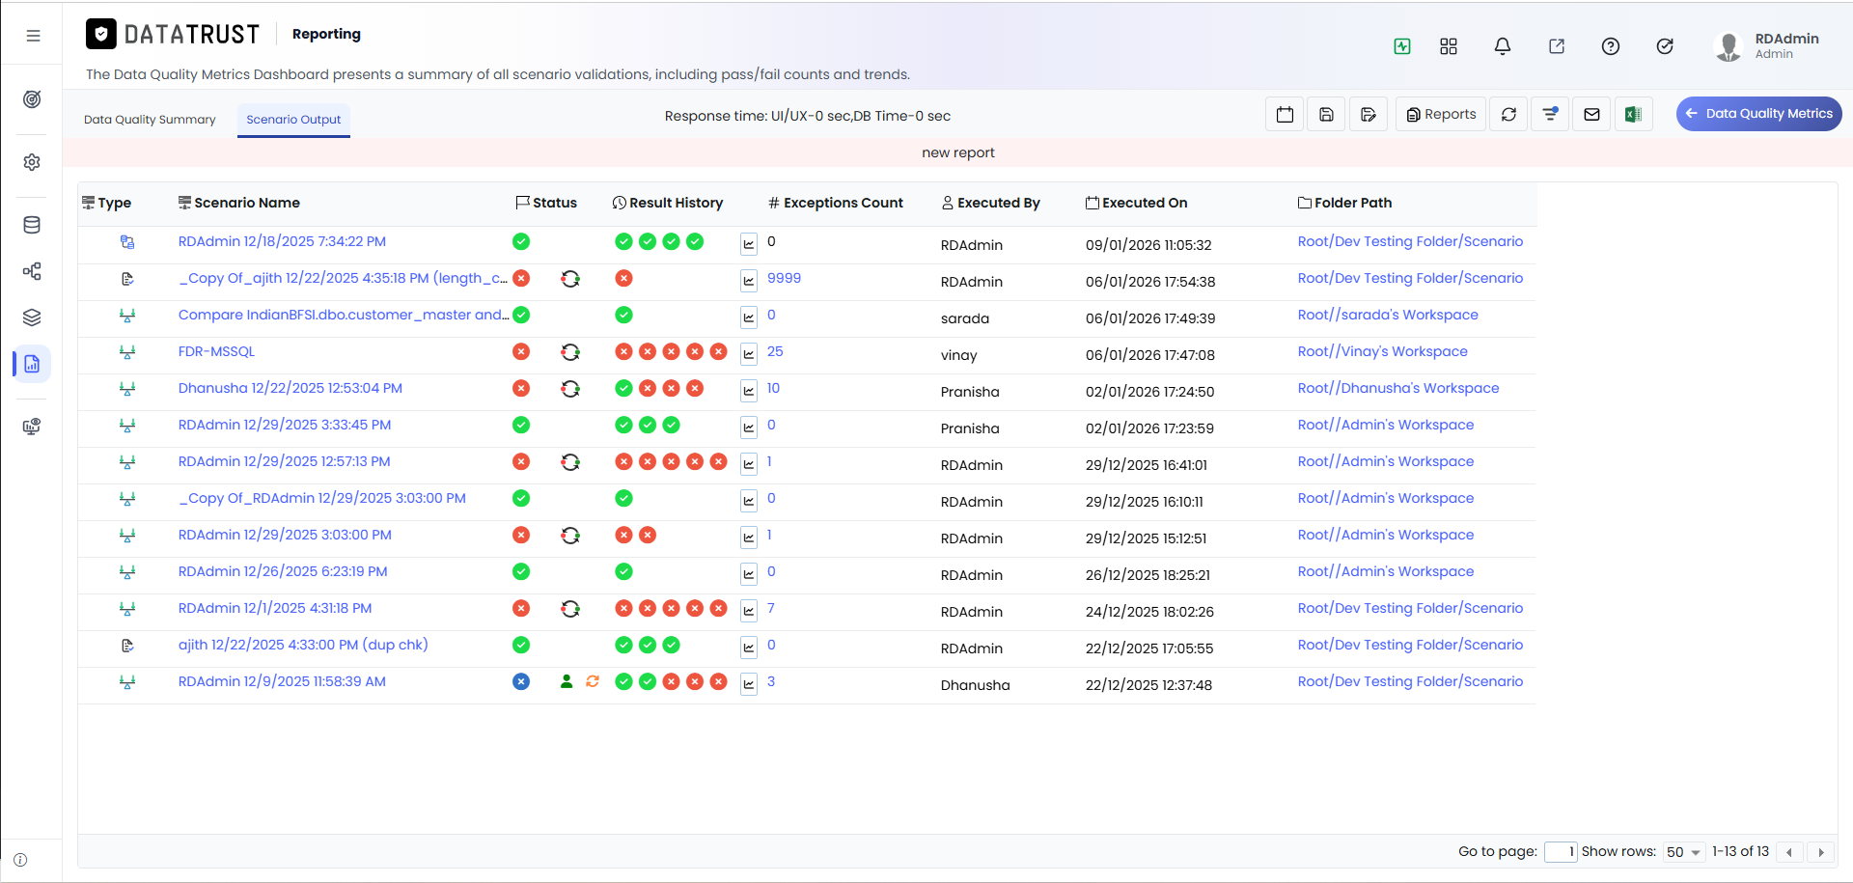The height and width of the screenshot is (883, 1853).
Task: Open the help question mark icon
Action: click(x=1611, y=46)
